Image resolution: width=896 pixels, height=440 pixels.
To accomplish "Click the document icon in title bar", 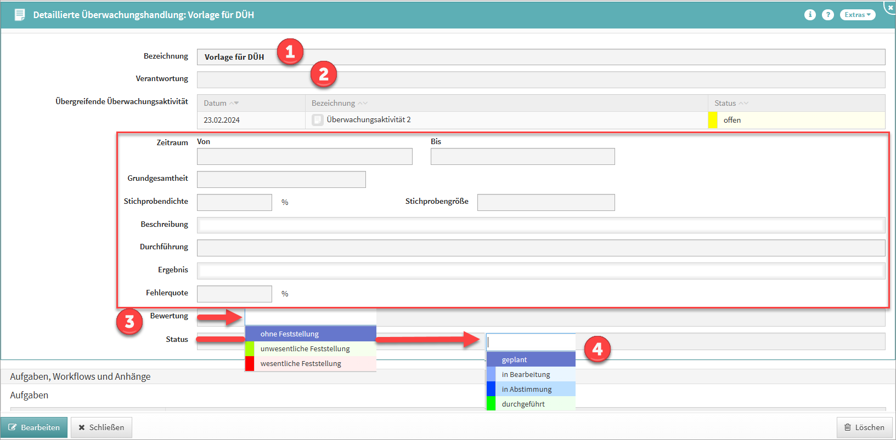I will coord(20,15).
